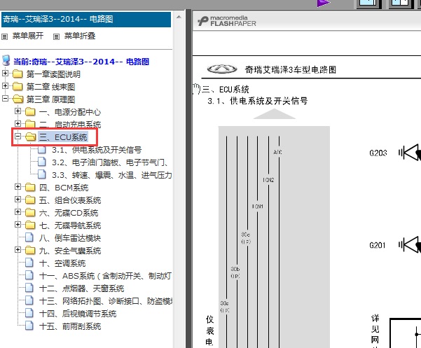Select 六、无碟CD系统 tree item
The image size is (421, 348).
[x=69, y=213]
